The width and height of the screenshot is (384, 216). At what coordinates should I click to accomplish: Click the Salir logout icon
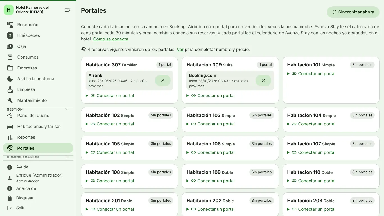point(10,208)
